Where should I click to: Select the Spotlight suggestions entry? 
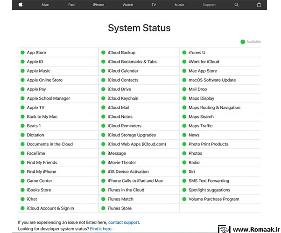tap(209, 190)
